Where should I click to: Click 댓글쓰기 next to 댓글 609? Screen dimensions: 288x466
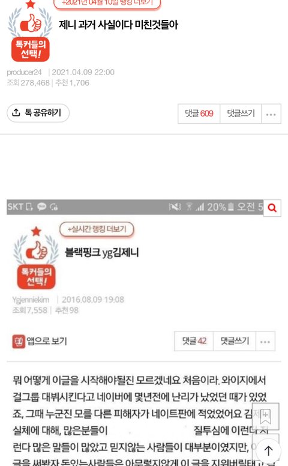(241, 113)
